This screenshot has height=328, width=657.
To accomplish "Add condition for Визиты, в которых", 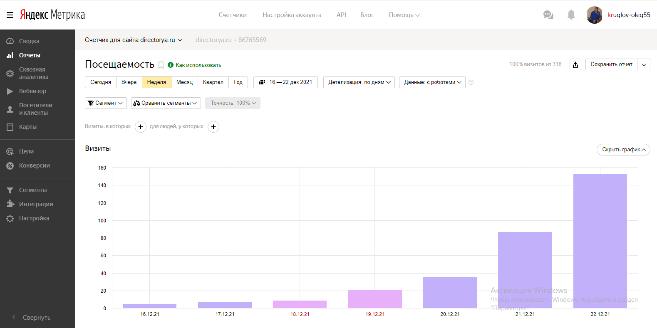I will click(x=141, y=127).
